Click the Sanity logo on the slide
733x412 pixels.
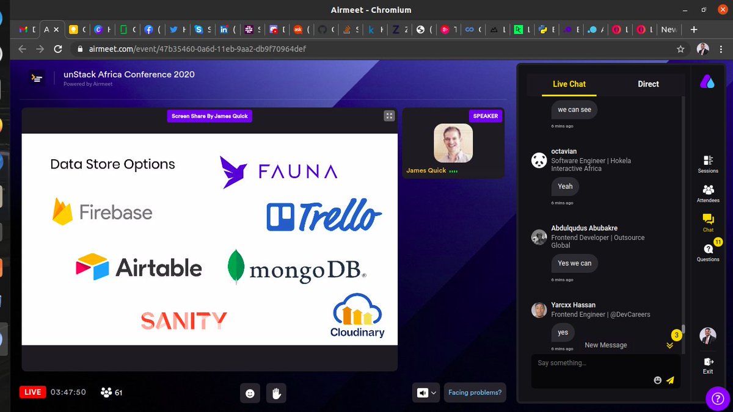tap(184, 320)
